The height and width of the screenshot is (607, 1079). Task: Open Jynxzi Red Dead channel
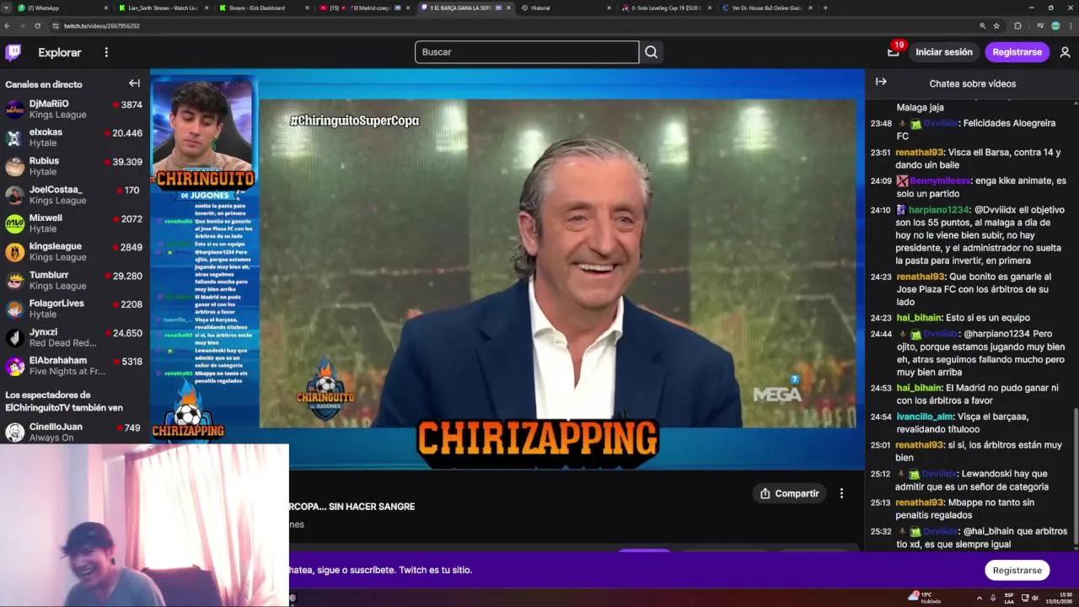coord(74,338)
